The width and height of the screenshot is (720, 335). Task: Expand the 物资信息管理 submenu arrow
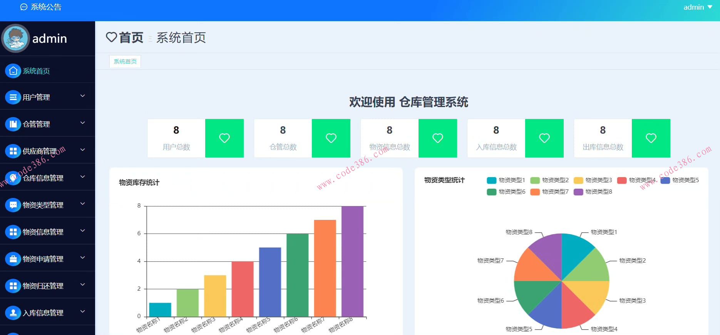point(82,231)
